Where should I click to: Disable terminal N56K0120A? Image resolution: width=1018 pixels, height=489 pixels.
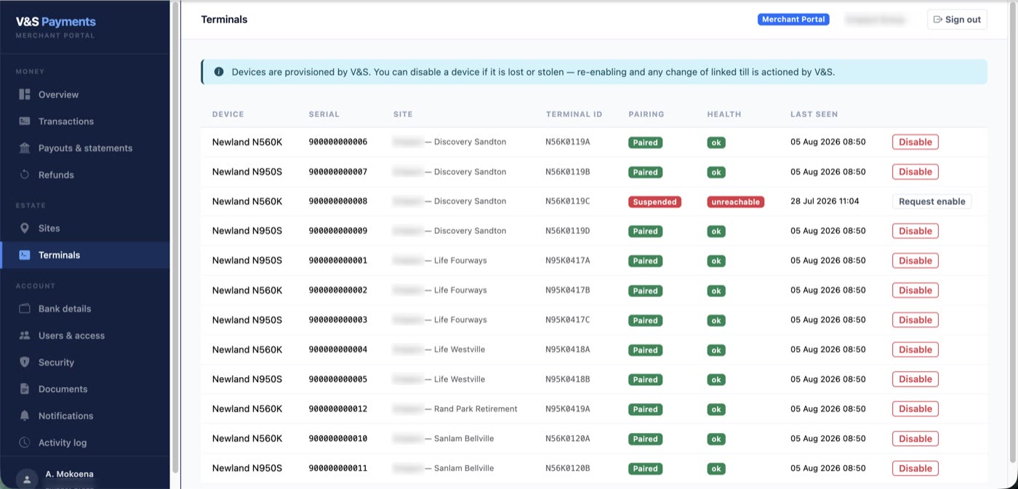[915, 439]
